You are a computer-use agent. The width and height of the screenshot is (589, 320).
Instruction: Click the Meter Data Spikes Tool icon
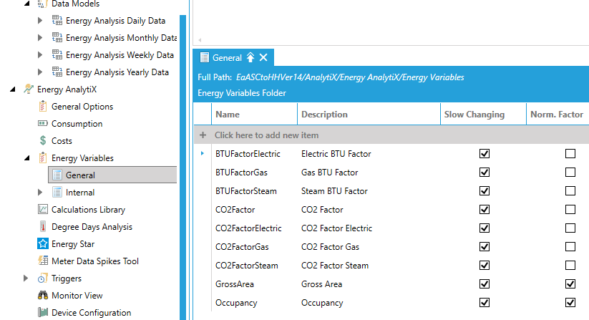pyautogui.click(x=43, y=261)
